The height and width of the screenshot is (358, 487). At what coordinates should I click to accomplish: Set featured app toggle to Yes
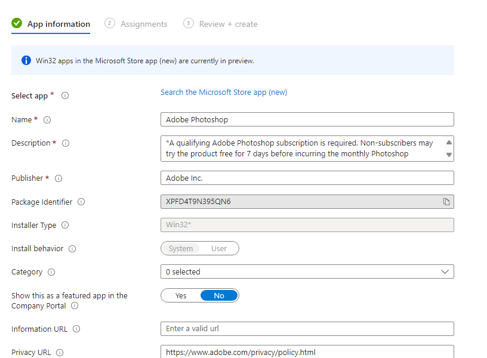(x=181, y=295)
